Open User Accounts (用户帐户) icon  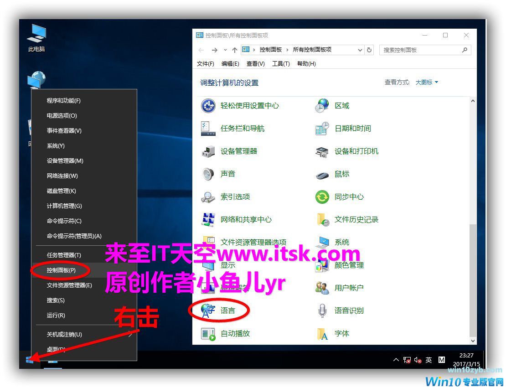(322, 288)
